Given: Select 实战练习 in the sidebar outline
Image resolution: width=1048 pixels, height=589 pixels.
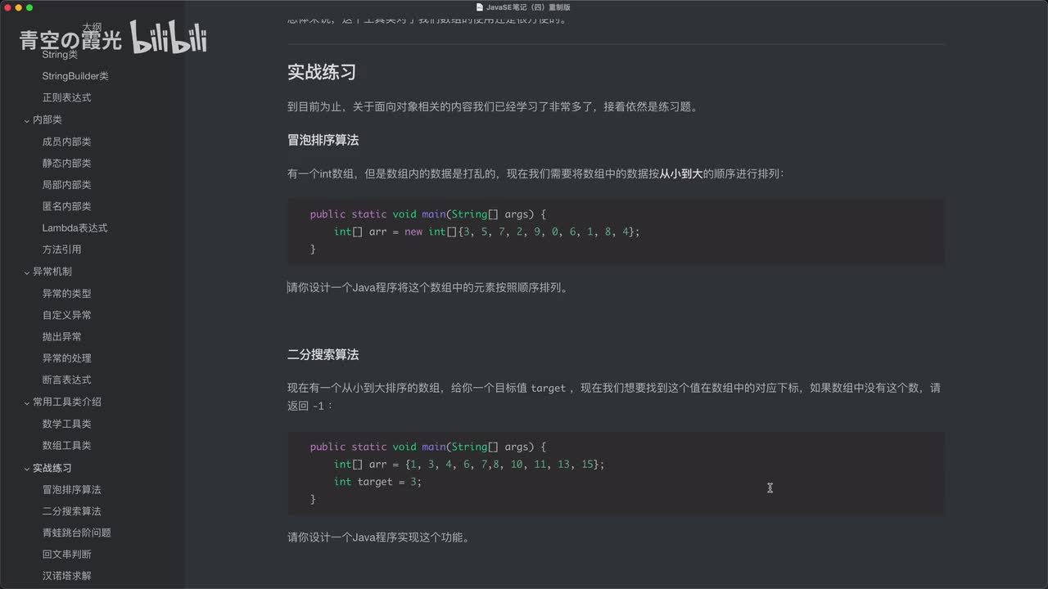Looking at the screenshot, I should pos(52,468).
